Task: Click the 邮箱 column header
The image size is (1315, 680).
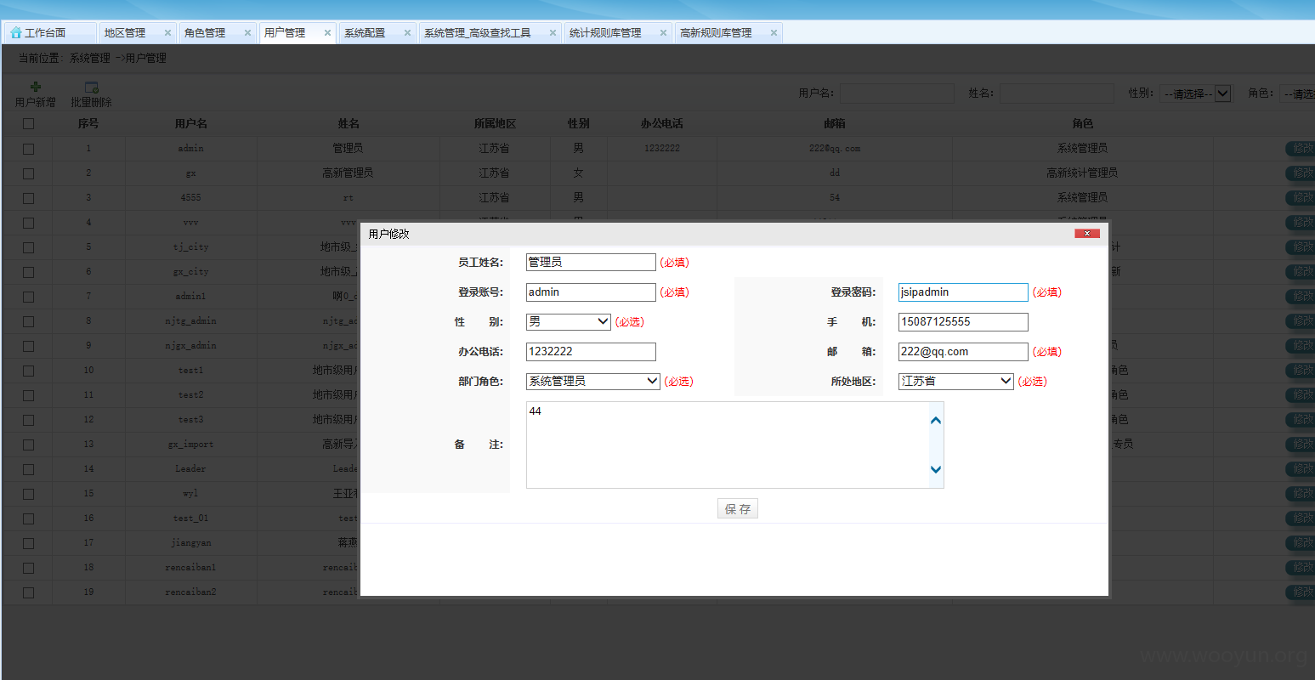Action: click(834, 124)
